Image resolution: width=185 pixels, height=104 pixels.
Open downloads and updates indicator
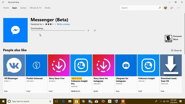[x=172, y=8]
